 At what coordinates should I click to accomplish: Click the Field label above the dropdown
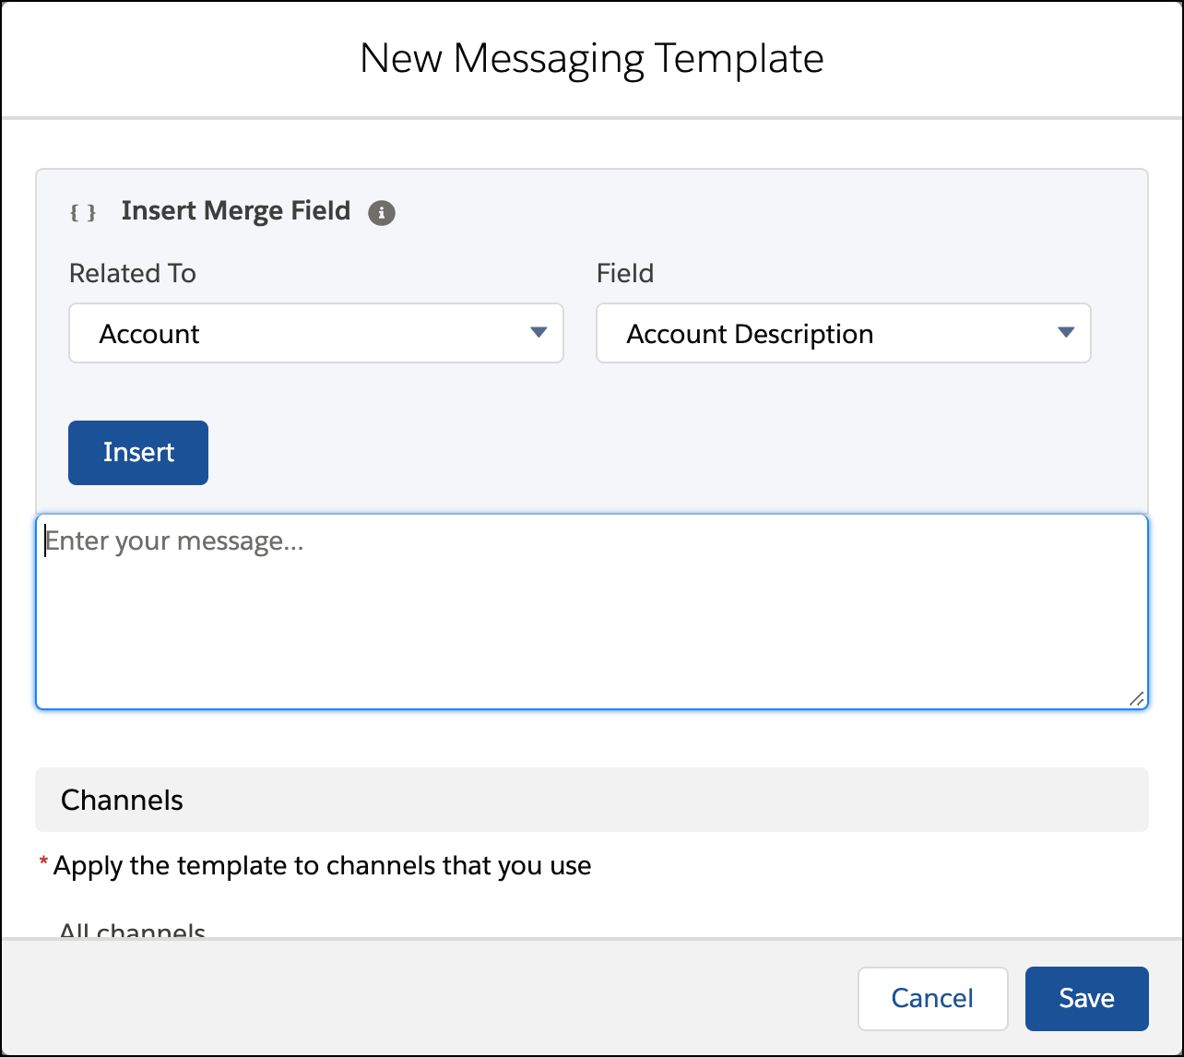pos(624,273)
